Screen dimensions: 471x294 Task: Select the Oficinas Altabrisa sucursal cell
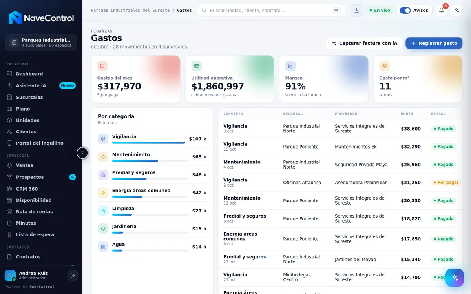[x=302, y=183]
